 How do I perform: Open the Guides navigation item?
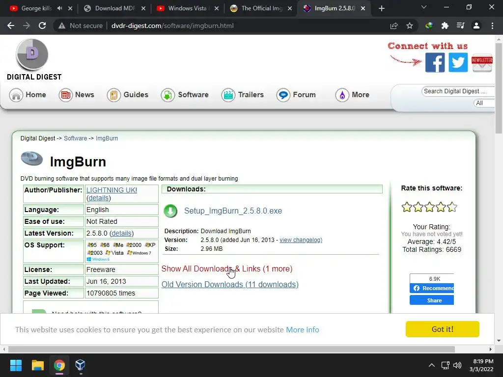(x=127, y=95)
